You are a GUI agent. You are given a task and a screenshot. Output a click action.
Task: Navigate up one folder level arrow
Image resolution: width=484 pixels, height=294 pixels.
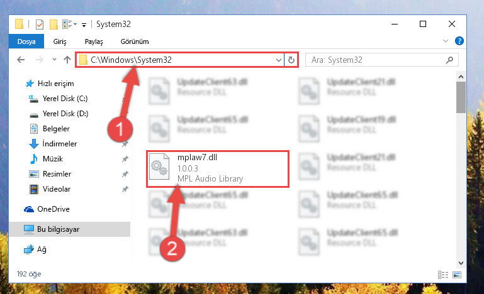tap(67, 60)
